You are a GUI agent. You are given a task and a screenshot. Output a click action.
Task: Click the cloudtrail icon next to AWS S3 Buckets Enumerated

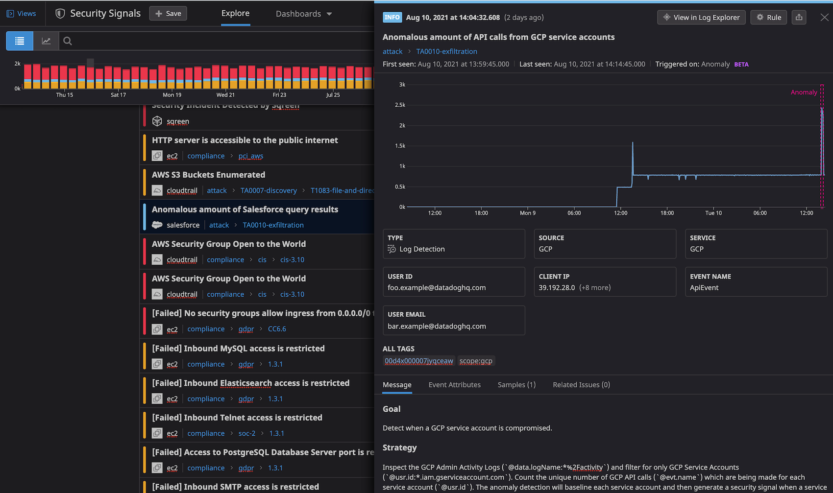(157, 190)
